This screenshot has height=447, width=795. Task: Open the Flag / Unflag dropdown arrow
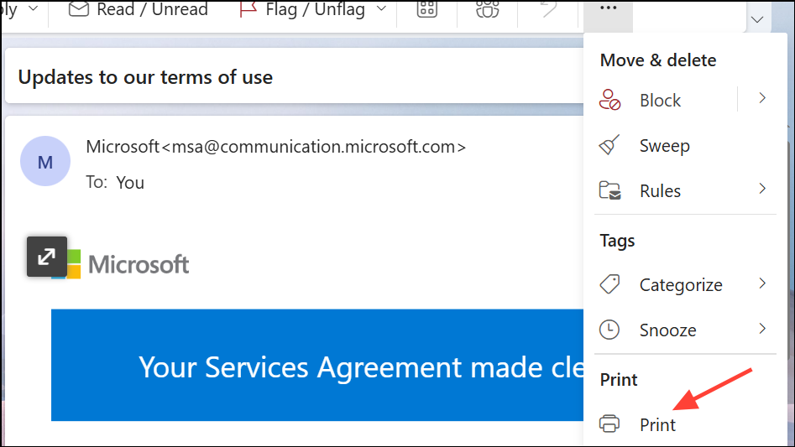381,9
